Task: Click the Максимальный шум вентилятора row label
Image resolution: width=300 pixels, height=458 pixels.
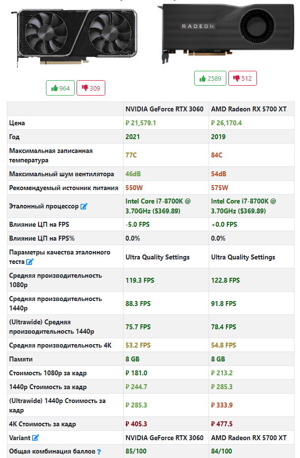Action: (61, 174)
